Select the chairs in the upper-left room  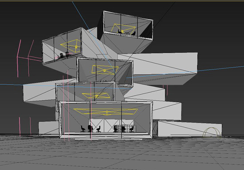click(64, 56)
